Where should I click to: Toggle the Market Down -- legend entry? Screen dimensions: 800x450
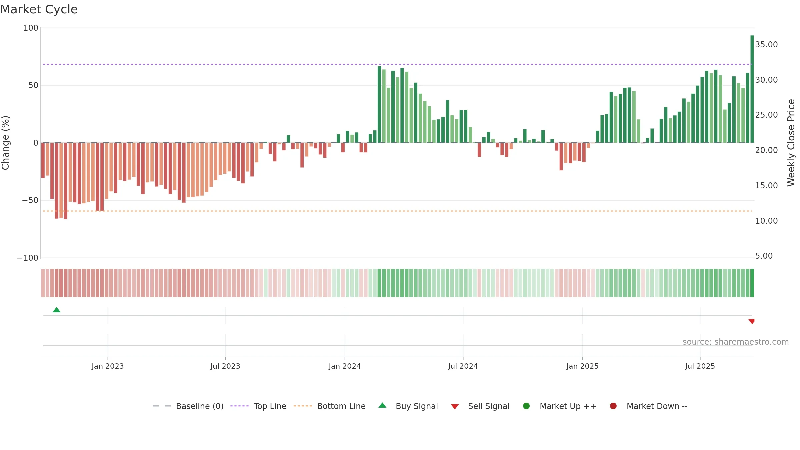tap(649, 406)
